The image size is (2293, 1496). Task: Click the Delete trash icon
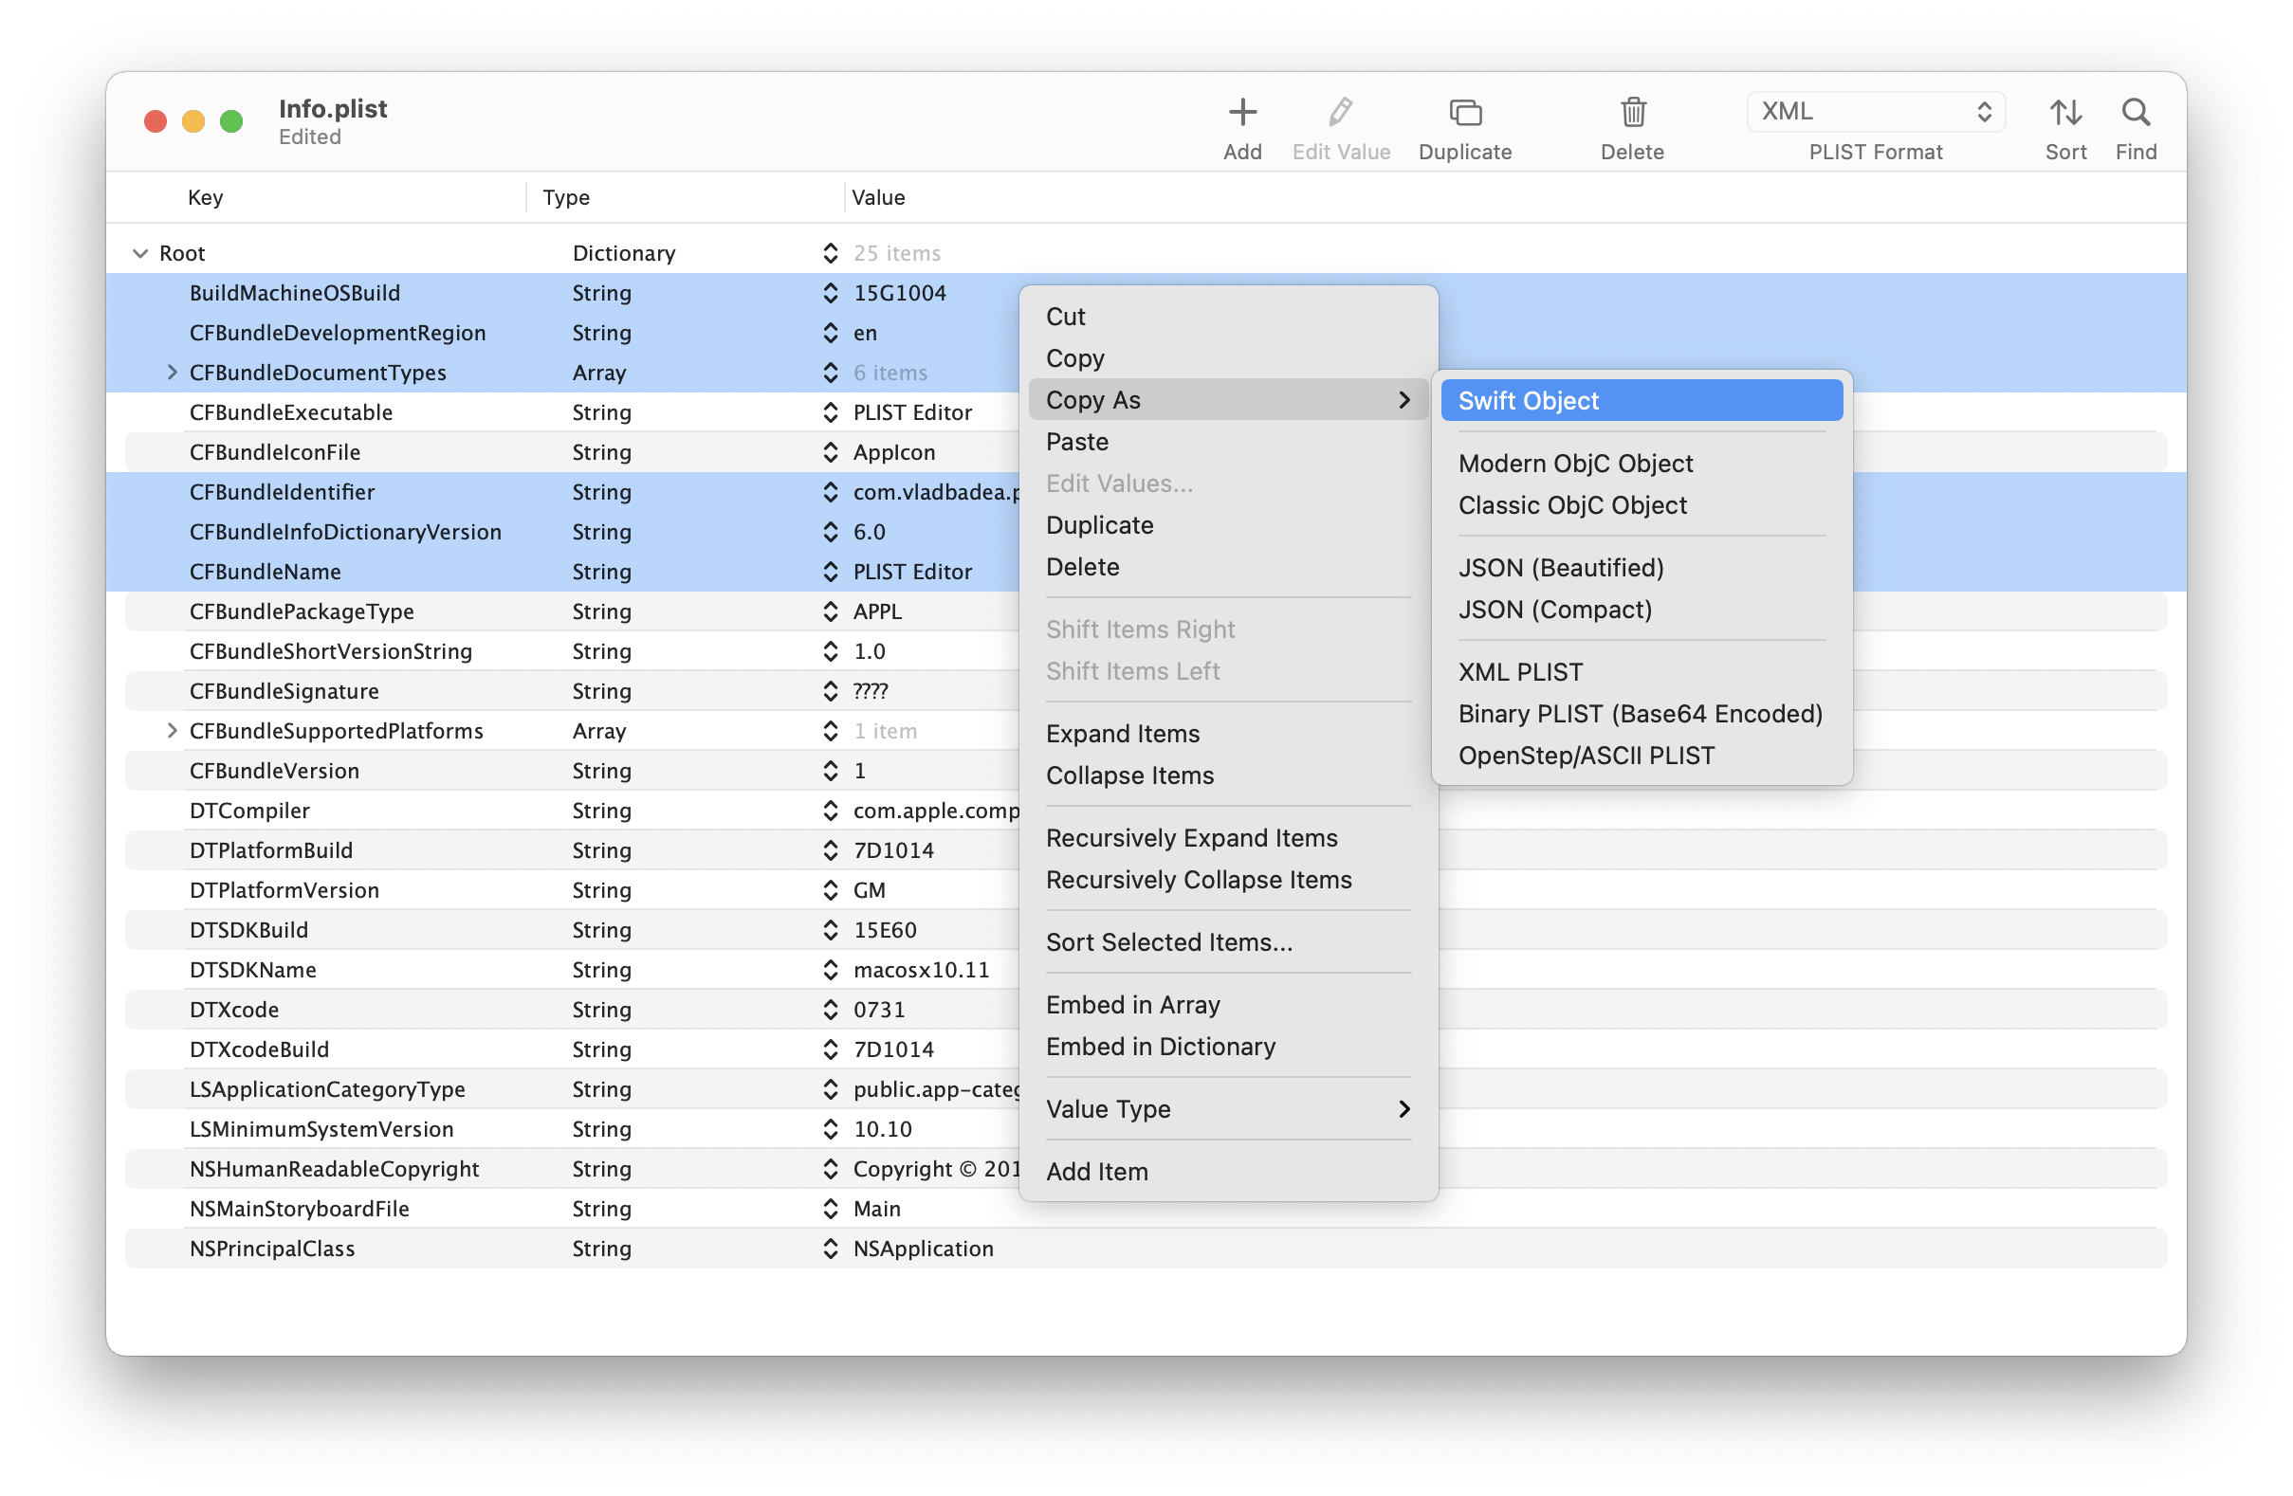click(x=1632, y=113)
